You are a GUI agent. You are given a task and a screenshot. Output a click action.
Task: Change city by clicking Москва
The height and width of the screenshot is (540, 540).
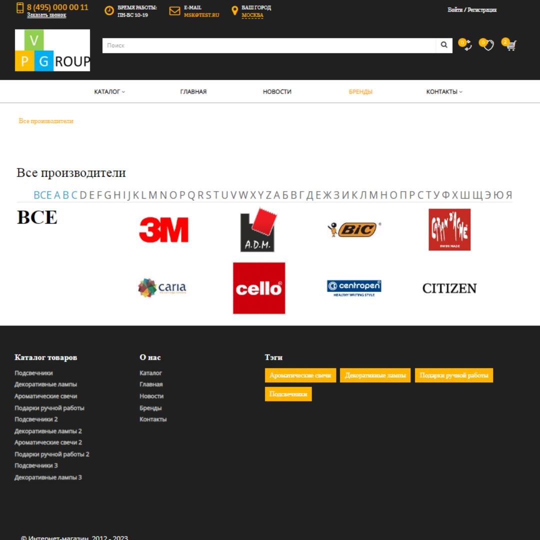[x=252, y=15]
